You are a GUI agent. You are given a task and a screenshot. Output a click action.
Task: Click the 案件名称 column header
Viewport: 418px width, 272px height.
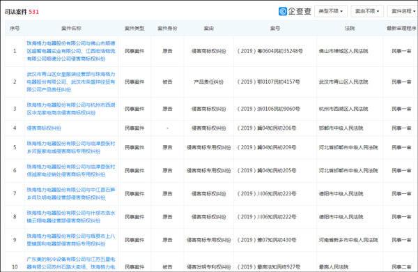click(x=71, y=28)
